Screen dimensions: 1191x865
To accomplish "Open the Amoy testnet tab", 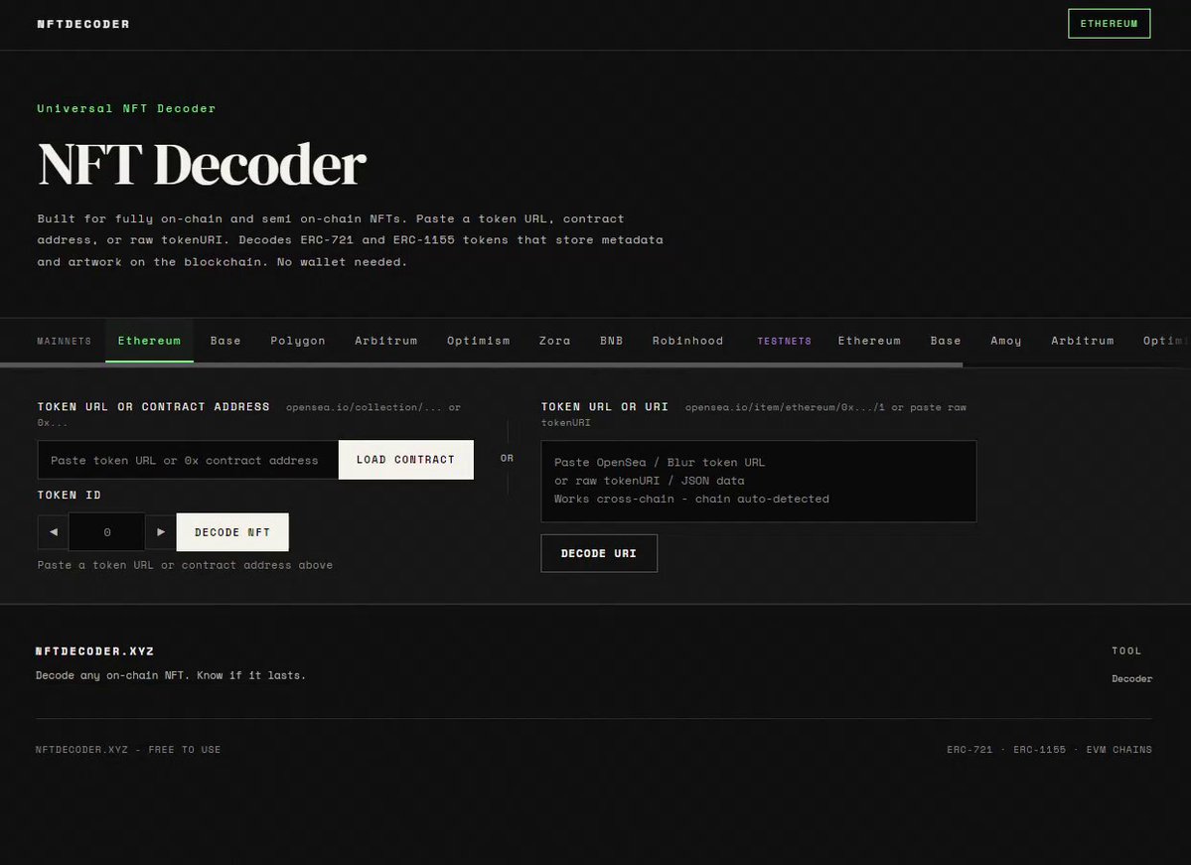I will tap(1005, 341).
